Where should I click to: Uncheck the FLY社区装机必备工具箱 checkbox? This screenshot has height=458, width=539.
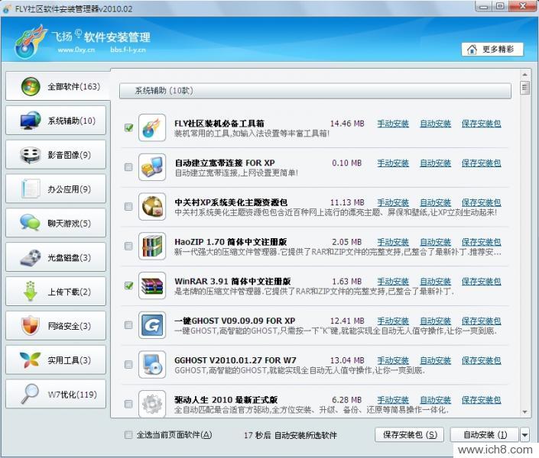click(128, 127)
